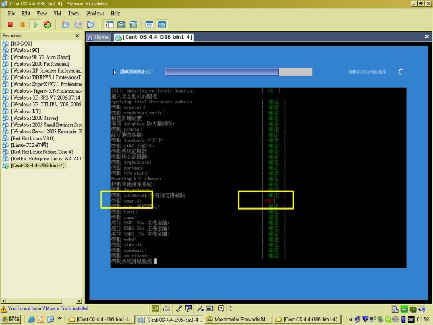Switch to the Home tab
The image size is (433, 325).
click(99, 37)
